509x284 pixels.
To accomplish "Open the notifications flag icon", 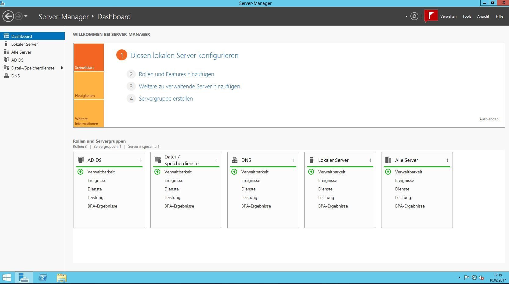I will (431, 16).
